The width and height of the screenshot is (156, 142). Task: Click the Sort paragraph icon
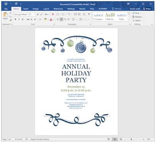point(84,14)
